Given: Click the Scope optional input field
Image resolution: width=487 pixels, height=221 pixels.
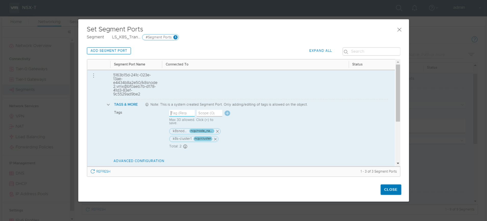Looking at the screenshot, I should [x=209, y=113].
